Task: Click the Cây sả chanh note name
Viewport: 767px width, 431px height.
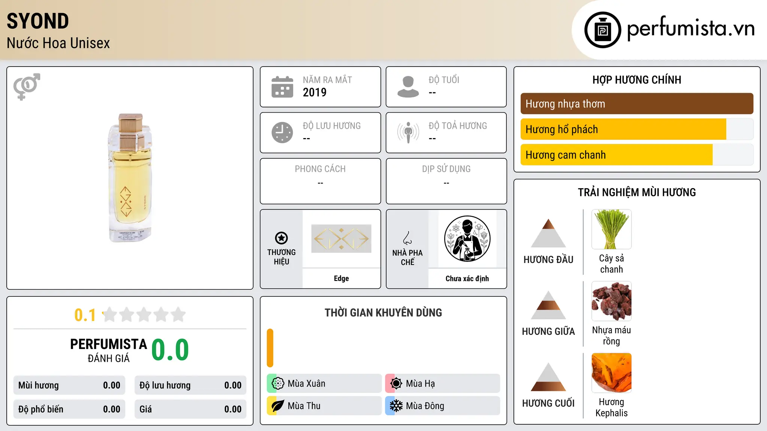Action: coord(612,264)
